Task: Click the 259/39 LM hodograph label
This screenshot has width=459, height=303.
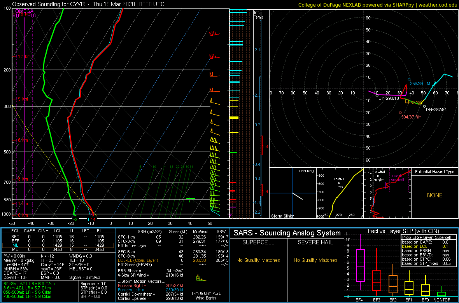Action: (420, 84)
